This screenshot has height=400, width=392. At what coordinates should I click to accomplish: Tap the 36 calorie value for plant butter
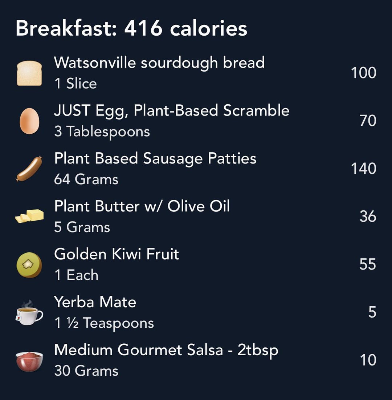pyautogui.click(x=368, y=217)
